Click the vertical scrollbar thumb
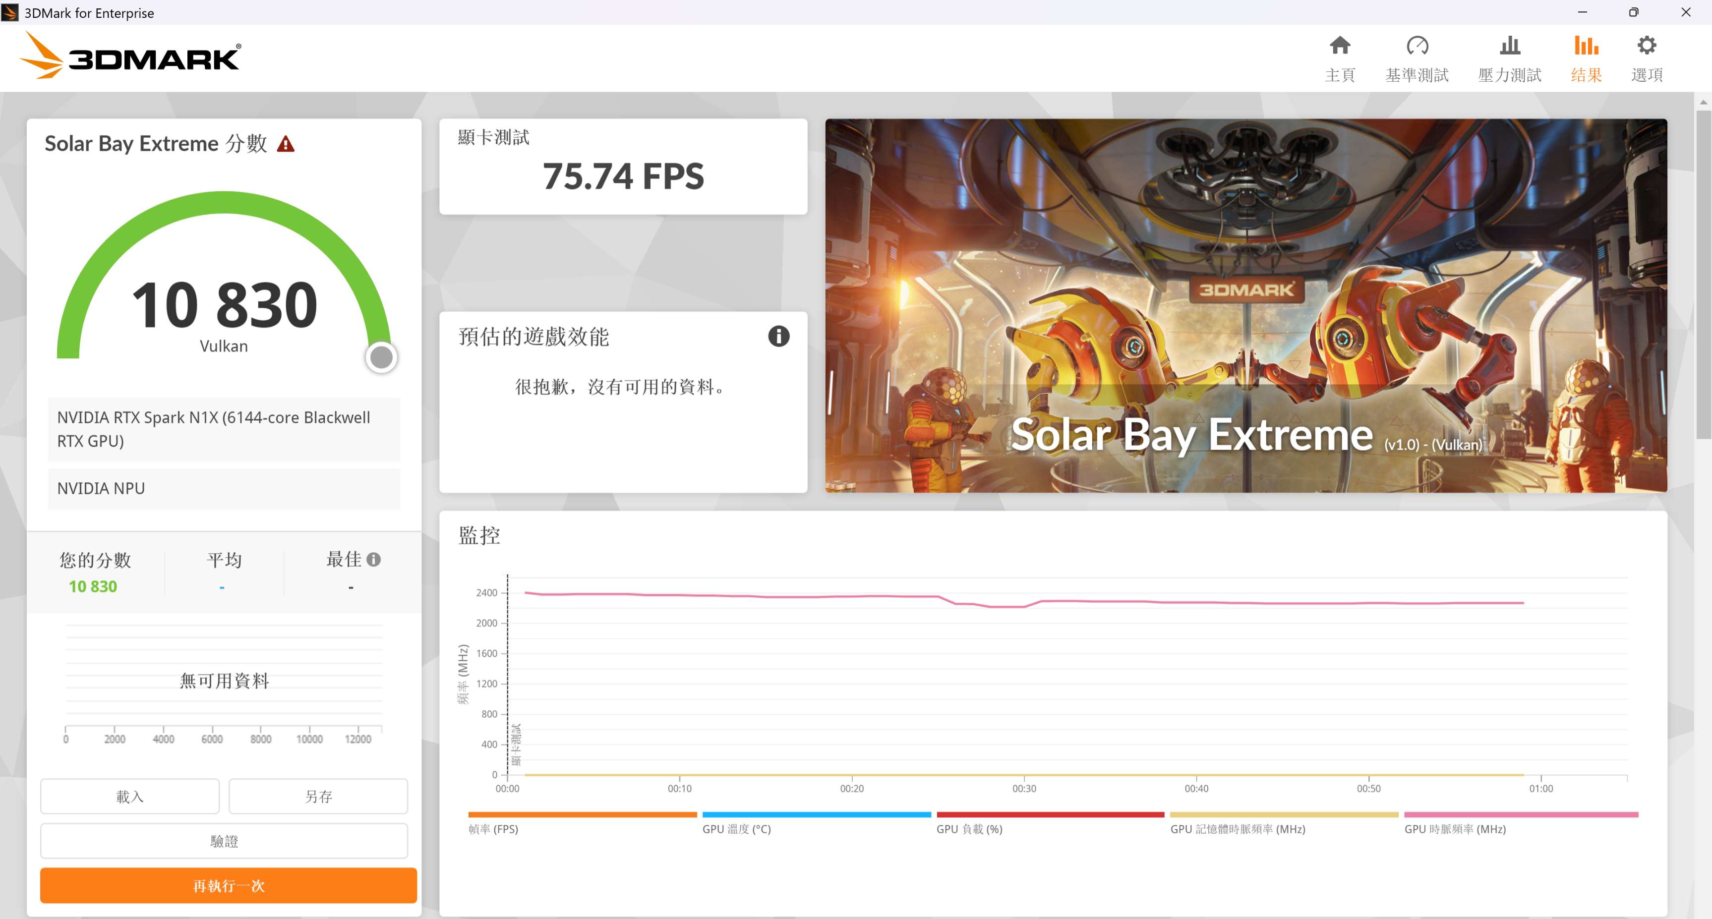1712x919 pixels. (x=1704, y=275)
